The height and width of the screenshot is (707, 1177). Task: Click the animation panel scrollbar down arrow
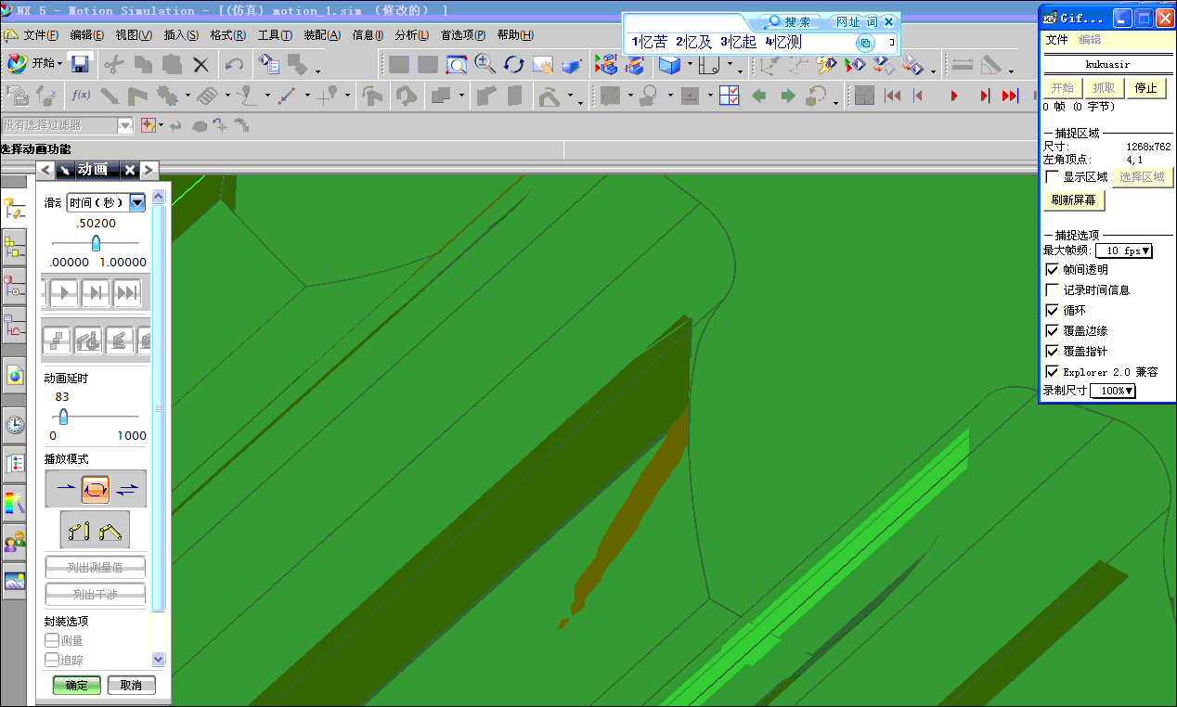(158, 659)
